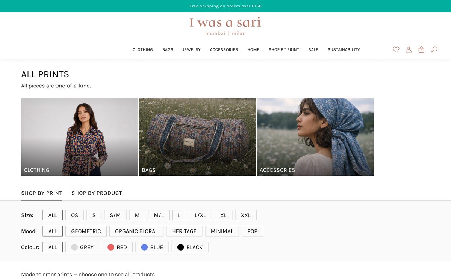Choose the Red colour swatch filter

pyautogui.click(x=117, y=247)
